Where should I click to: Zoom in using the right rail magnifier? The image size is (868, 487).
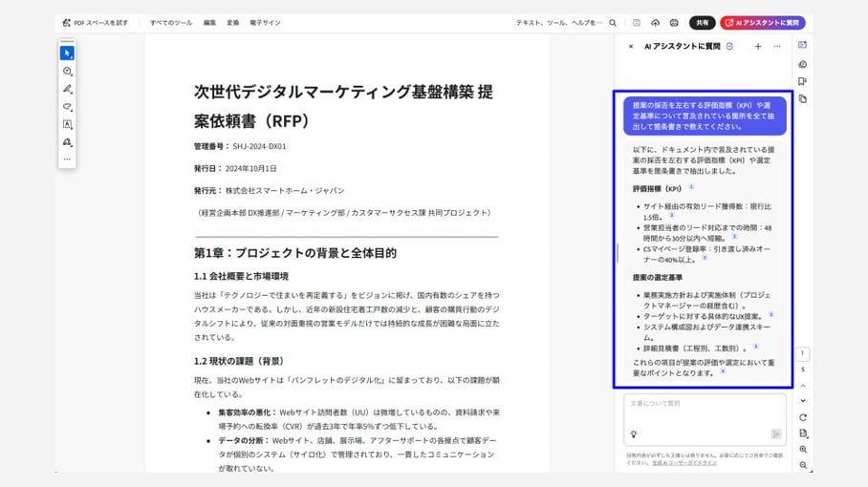(x=803, y=449)
